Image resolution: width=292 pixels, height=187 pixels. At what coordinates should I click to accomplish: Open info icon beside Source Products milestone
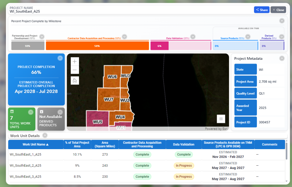click(x=248, y=37)
